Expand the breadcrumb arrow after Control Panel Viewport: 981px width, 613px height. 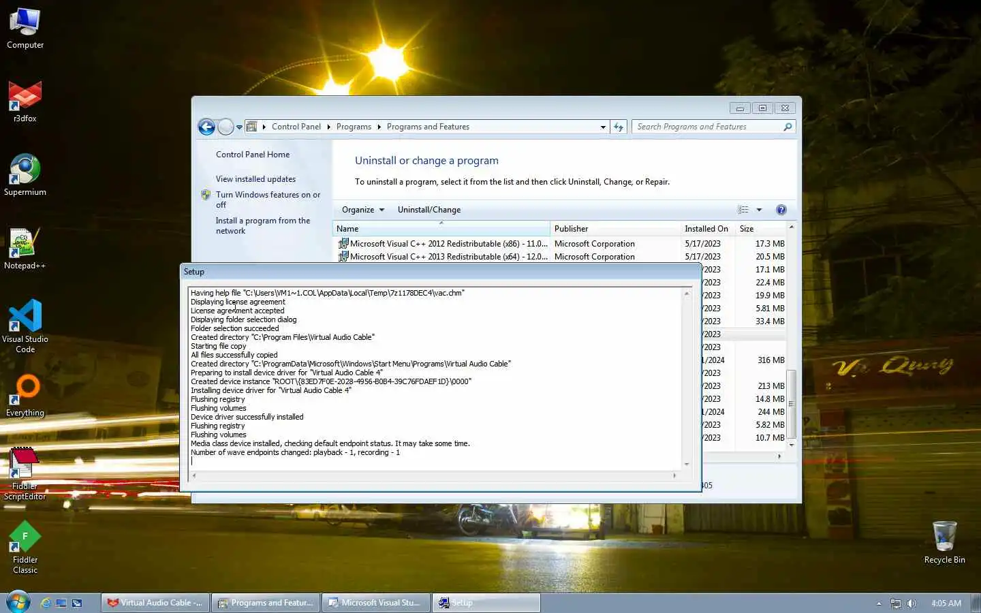point(328,127)
